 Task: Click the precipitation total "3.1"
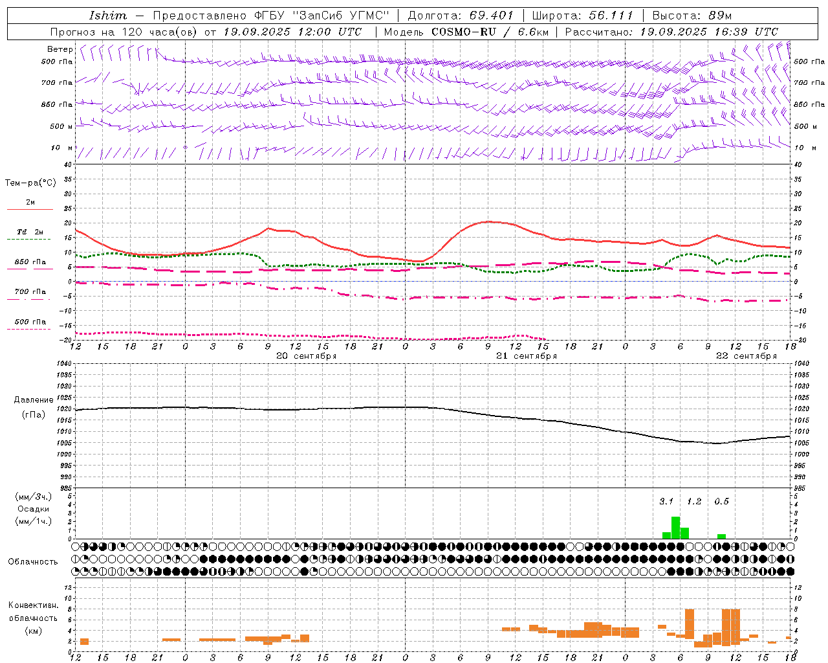point(666,501)
